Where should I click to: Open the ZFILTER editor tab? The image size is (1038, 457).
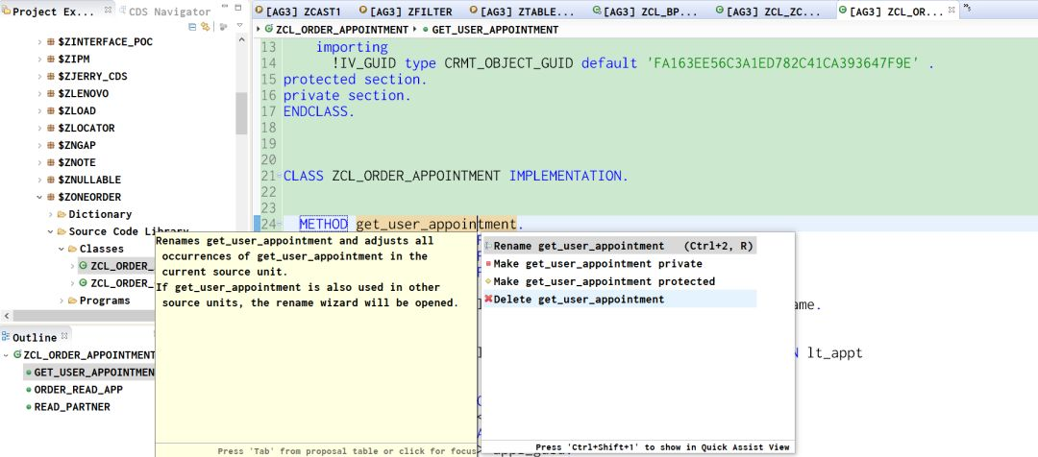[406, 12]
